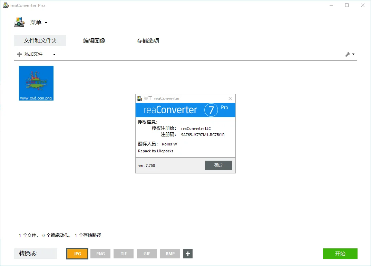Click the dark plus icon to add output format
This screenshot has height=266, width=371.
pos(188,254)
